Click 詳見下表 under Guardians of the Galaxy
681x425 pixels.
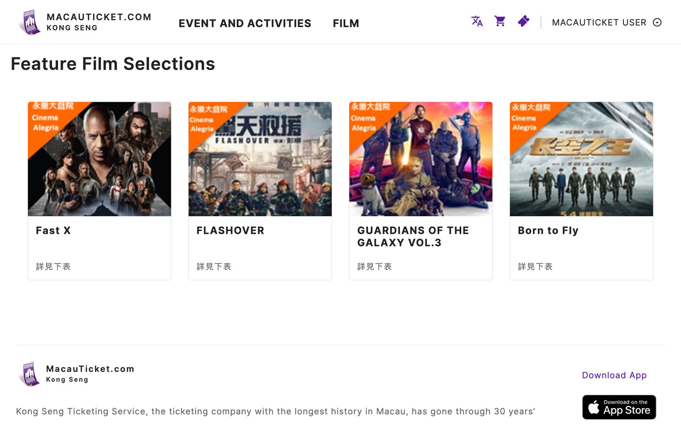pyautogui.click(x=375, y=267)
